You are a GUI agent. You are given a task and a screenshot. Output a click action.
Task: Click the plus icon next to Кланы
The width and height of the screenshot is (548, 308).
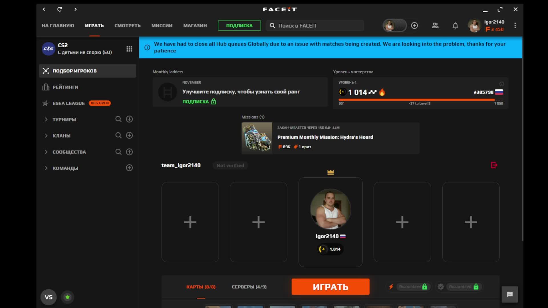[x=129, y=135]
